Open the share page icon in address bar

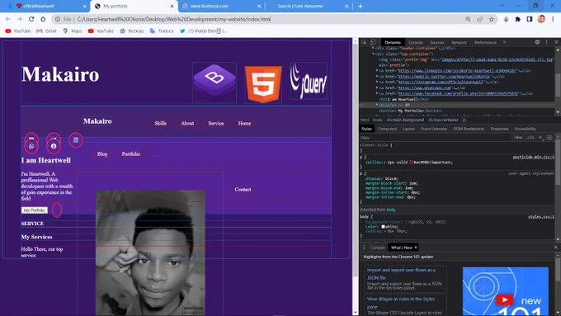480,19
